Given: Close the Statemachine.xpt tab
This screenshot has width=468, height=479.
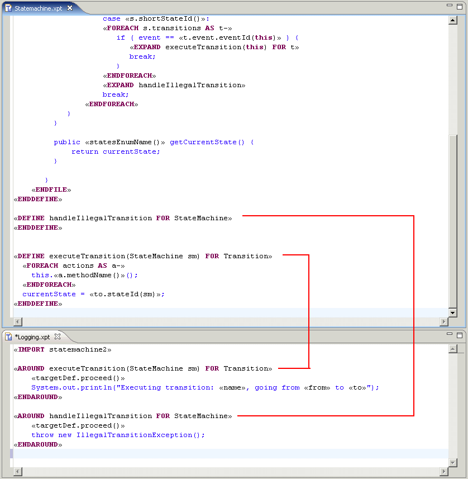Looking at the screenshot, I should click(70, 8).
